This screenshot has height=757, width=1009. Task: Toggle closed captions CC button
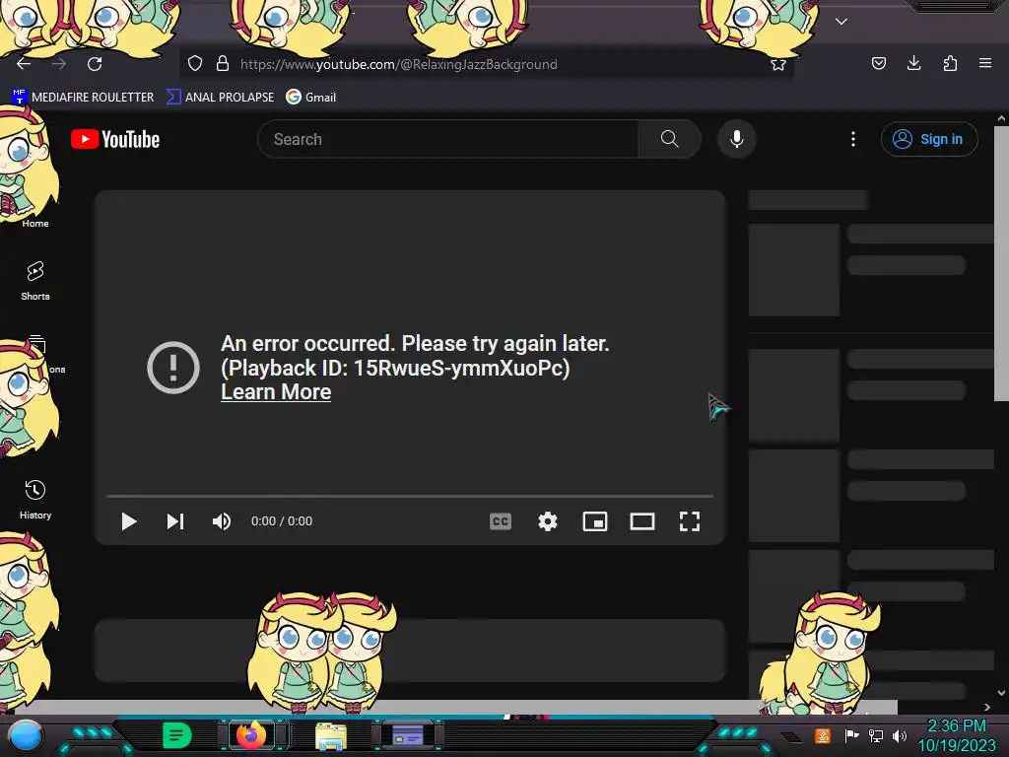pyautogui.click(x=500, y=521)
